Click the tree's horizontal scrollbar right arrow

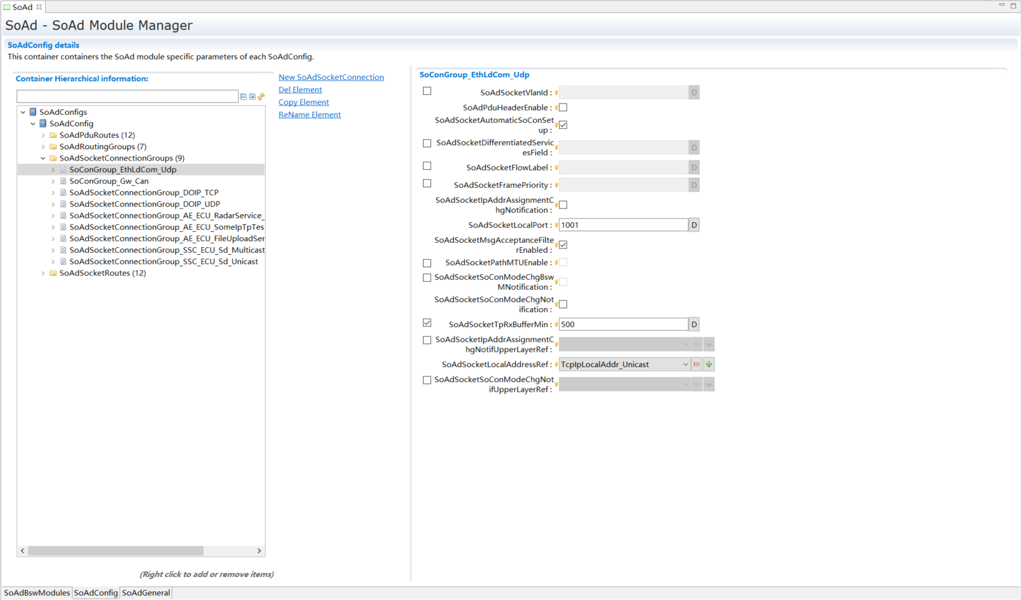coord(259,551)
